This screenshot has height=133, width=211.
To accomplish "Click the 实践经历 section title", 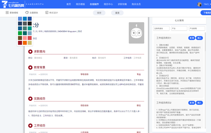I will pos(40,98).
